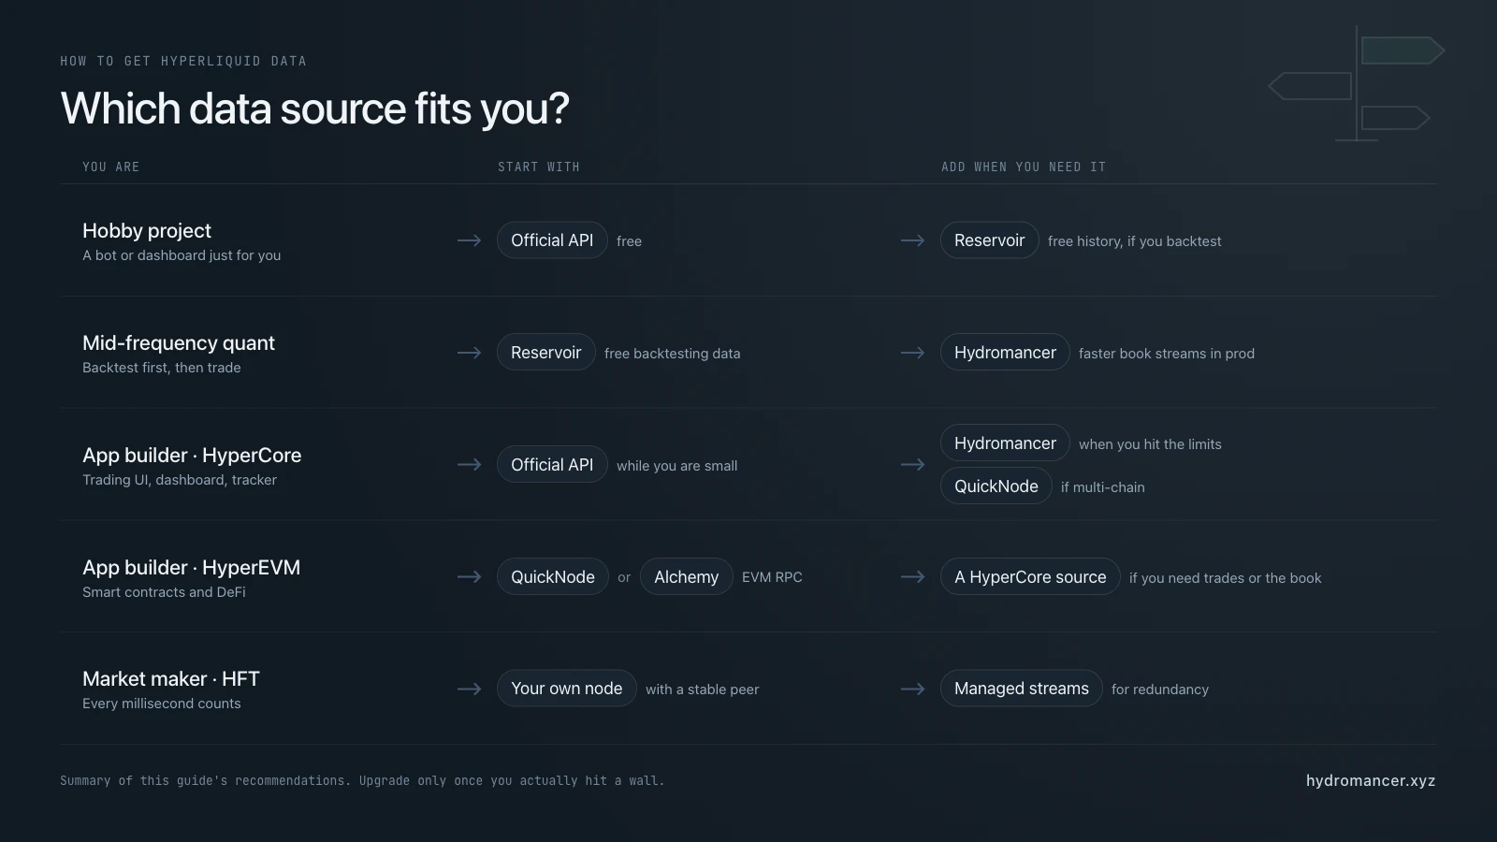Select the "App builder · HyperEVM" row title

[x=191, y=567]
